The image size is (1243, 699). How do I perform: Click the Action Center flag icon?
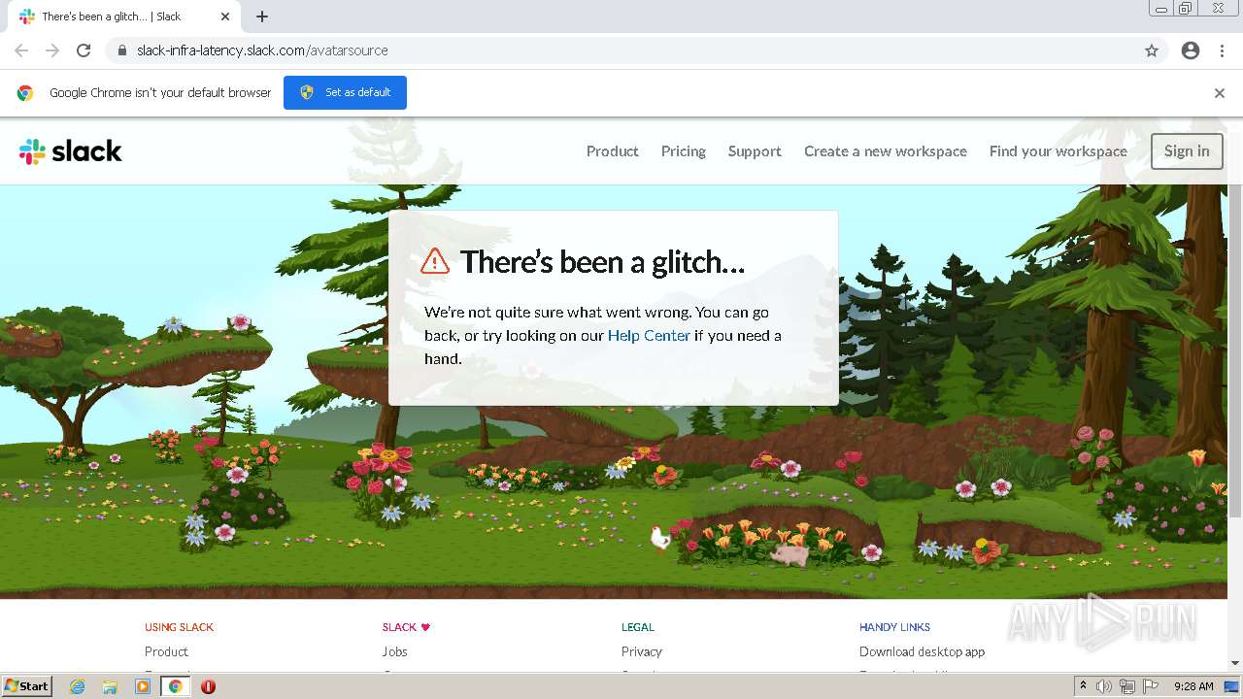click(1151, 686)
